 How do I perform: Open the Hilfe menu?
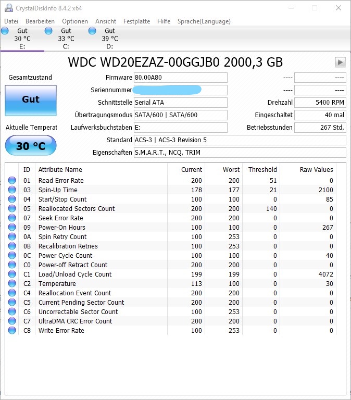(x=164, y=21)
